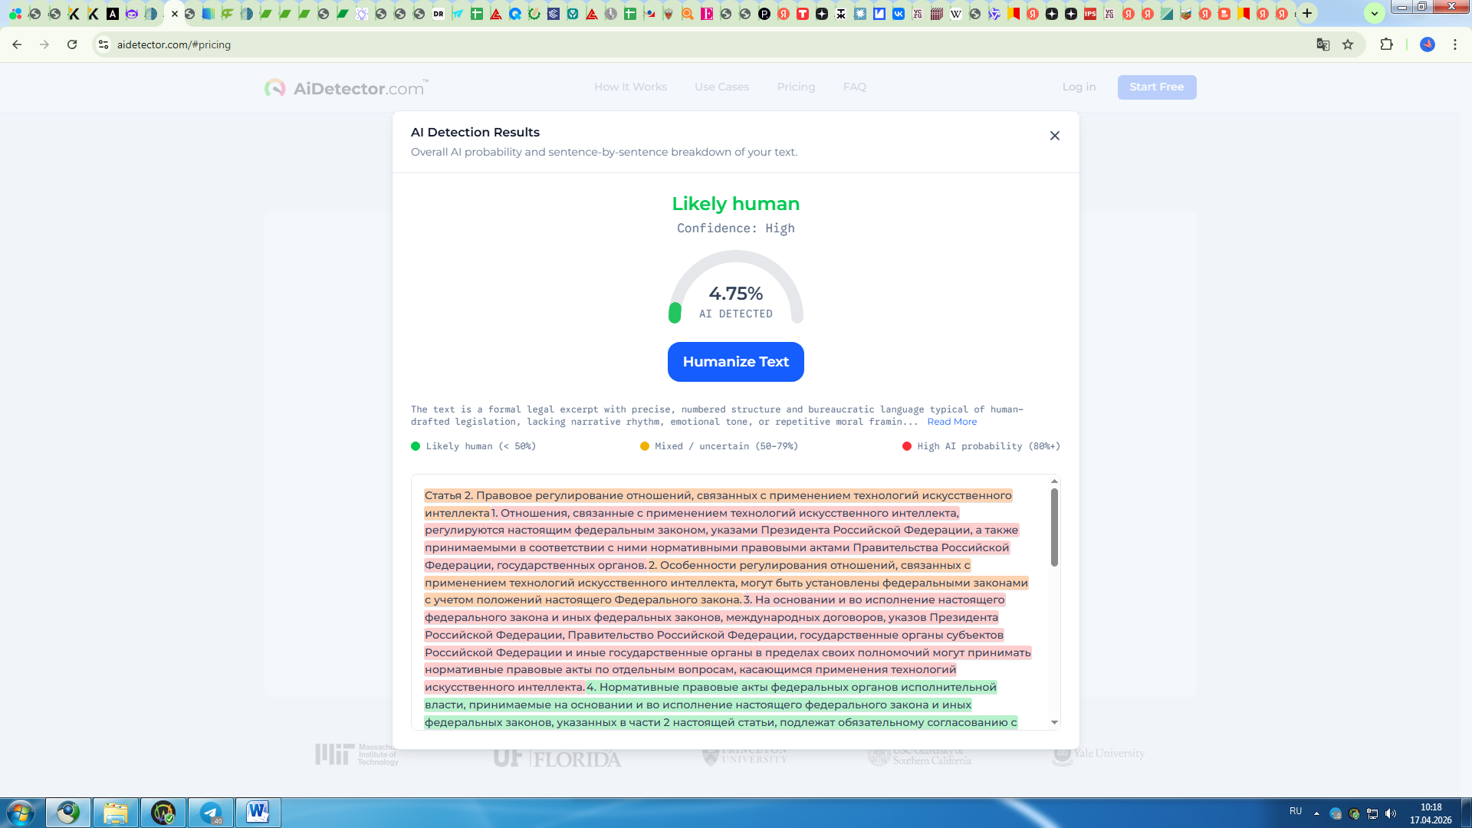Go back with the browser back arrow
This screenshot has height=828, width=1472.
click(x=17, y=44)
